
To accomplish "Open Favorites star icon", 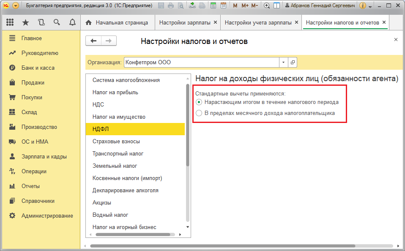I will click(25, 22).
